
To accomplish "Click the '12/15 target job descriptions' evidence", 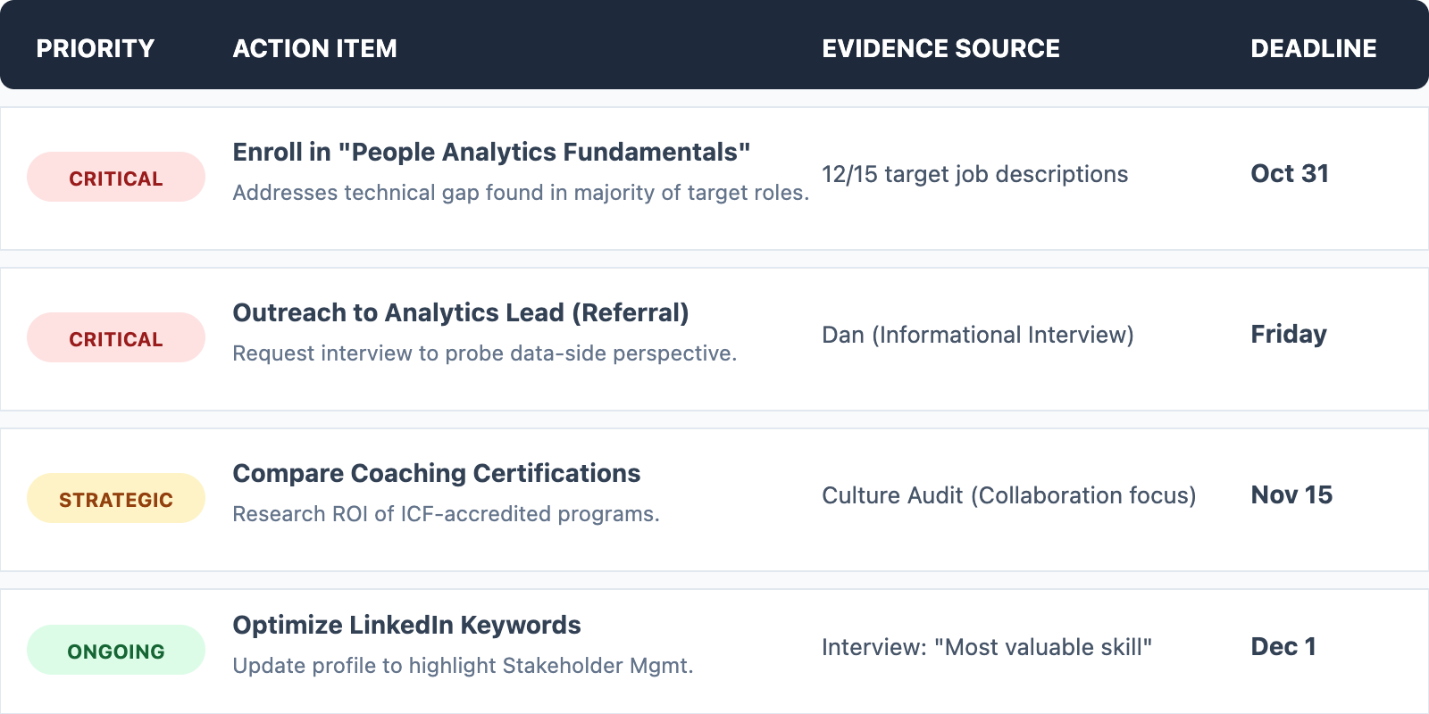I will [x=974, y=174].
